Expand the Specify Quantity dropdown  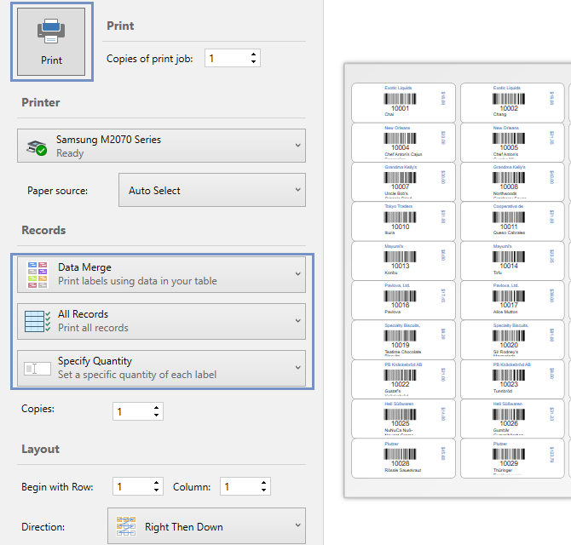161,368
